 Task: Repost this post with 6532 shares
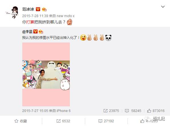tap(63, 121)
